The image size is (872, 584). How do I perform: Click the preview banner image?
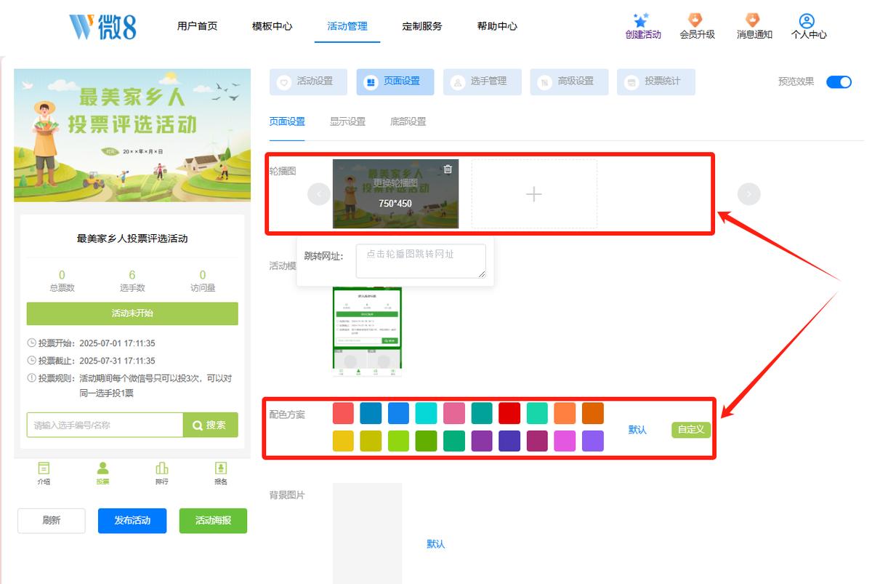pos(132,135)
